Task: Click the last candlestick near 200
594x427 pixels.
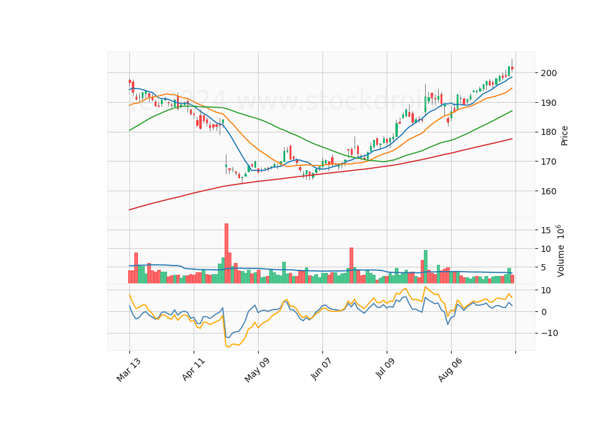Action: point(512,68)
